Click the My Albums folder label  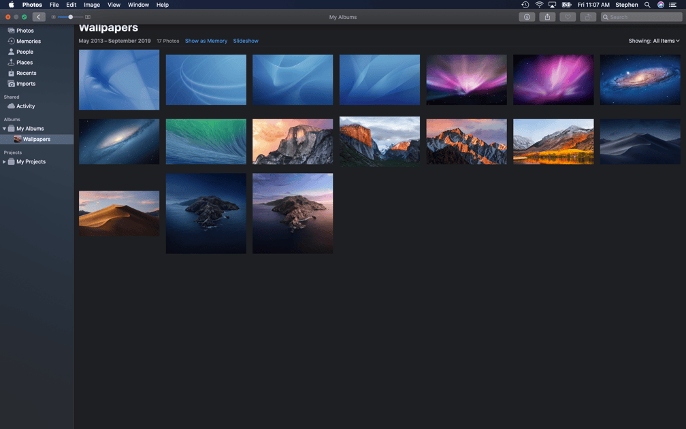tap(30, 129)
